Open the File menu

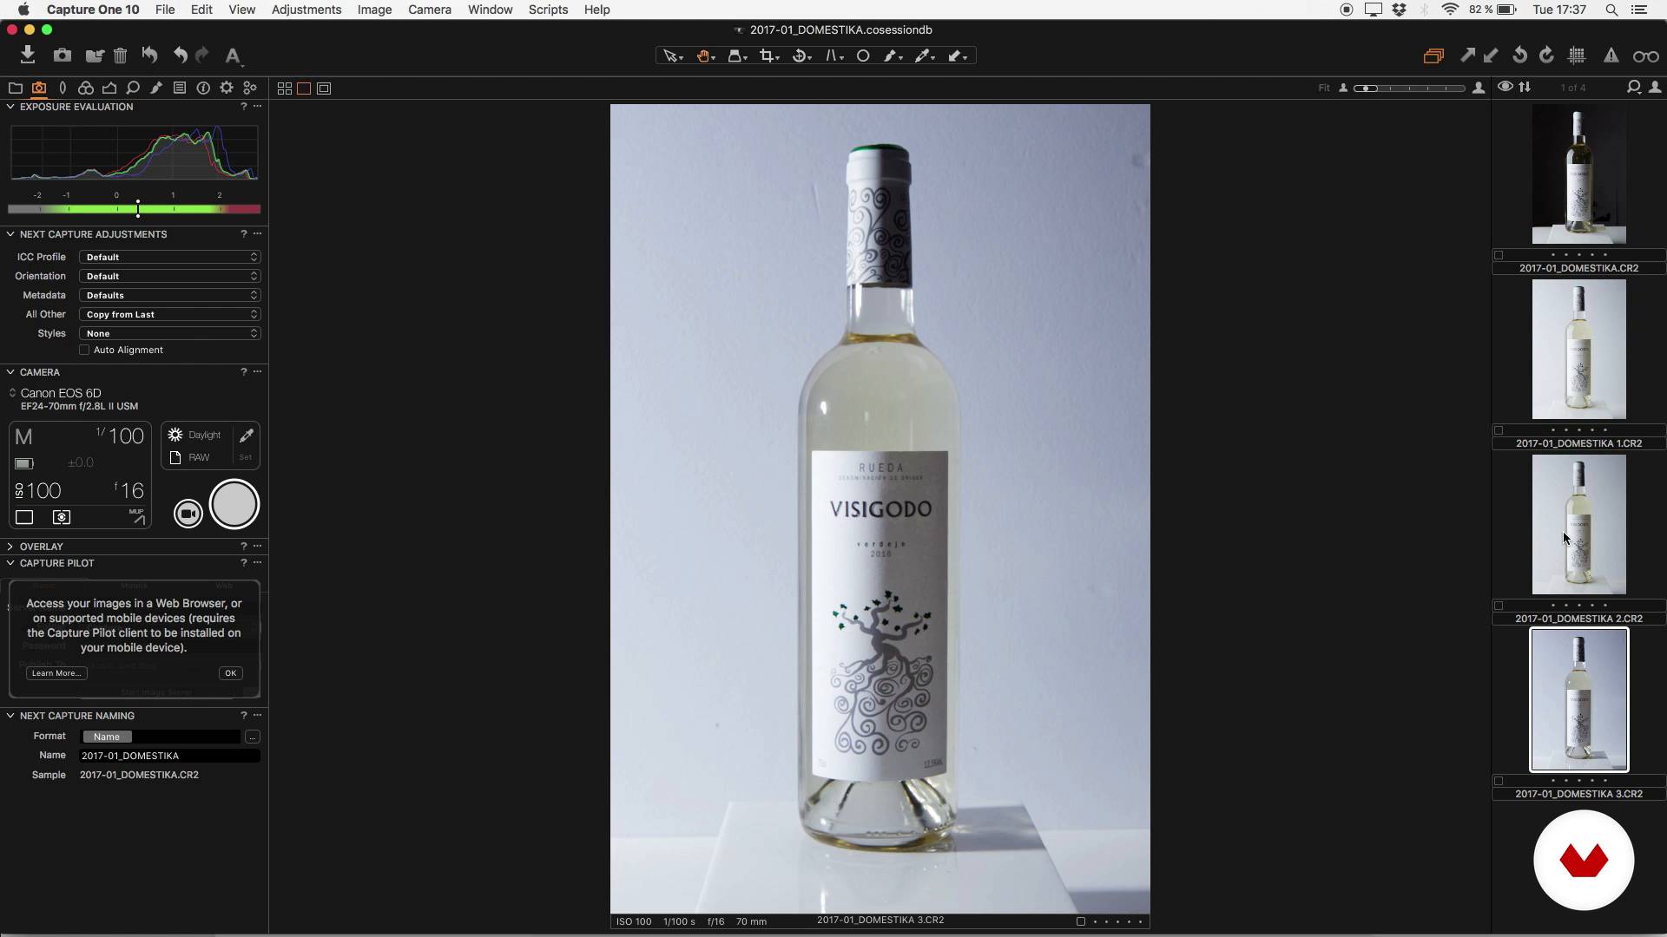click(165, 10)
